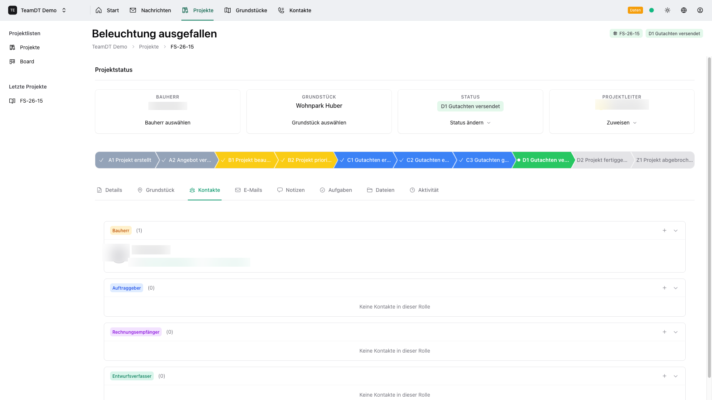The height and width of the screenshot is (400, 712).
Task: Select the Projekte book icon in sidebar
Action: pyautogui.click(x=12, y=47)
